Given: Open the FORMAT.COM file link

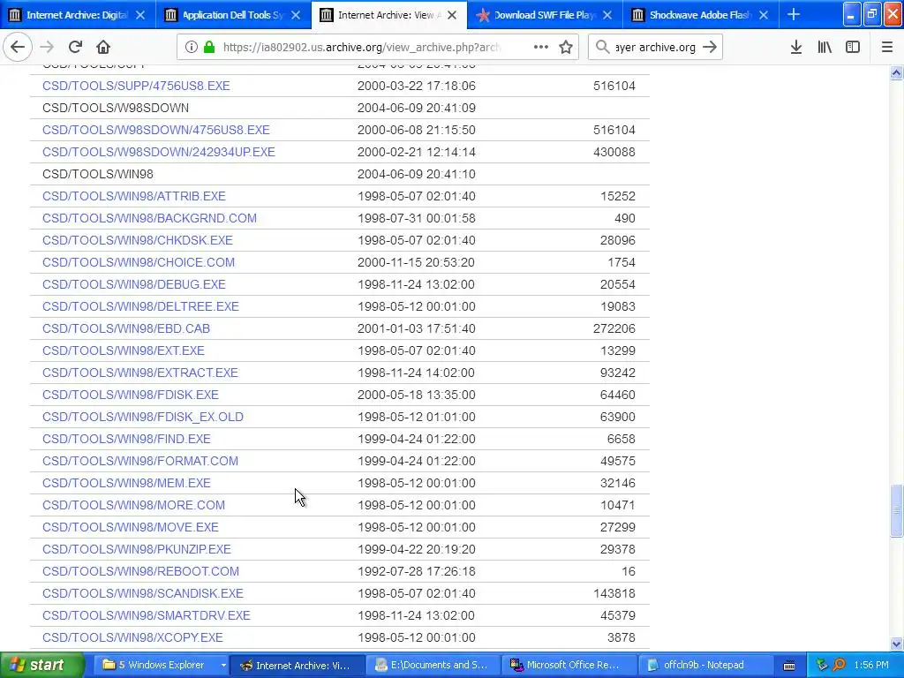Looking at the screenshot, I should click(140, 461).
